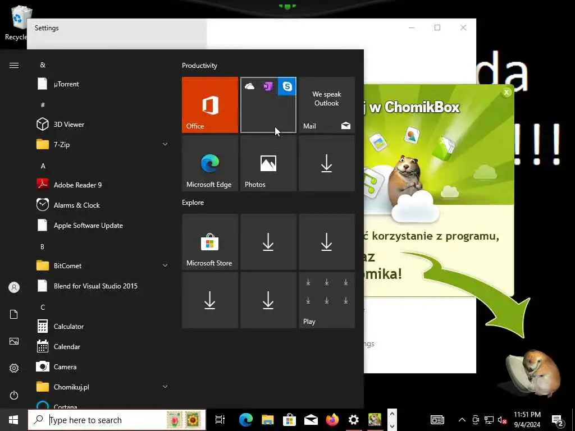Open the Office tile
Screen dimensions: 575x431
coord(210,105)
